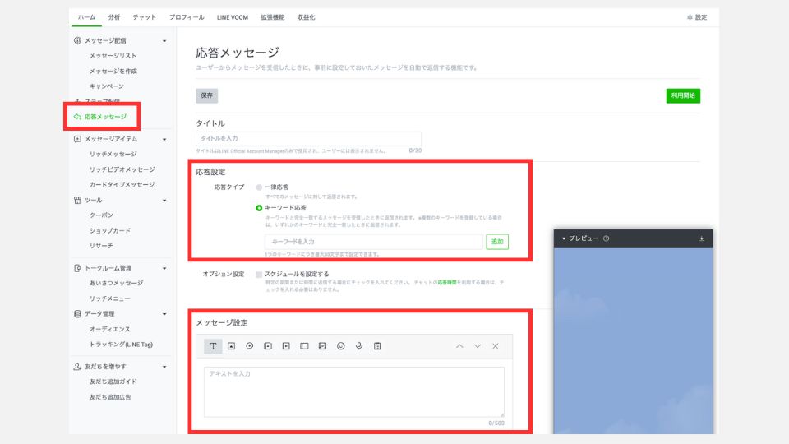The height and width of the screenshot is (444, 789).
Task: Select the 一律応答 radio button
Action: (x=259, y=187)
